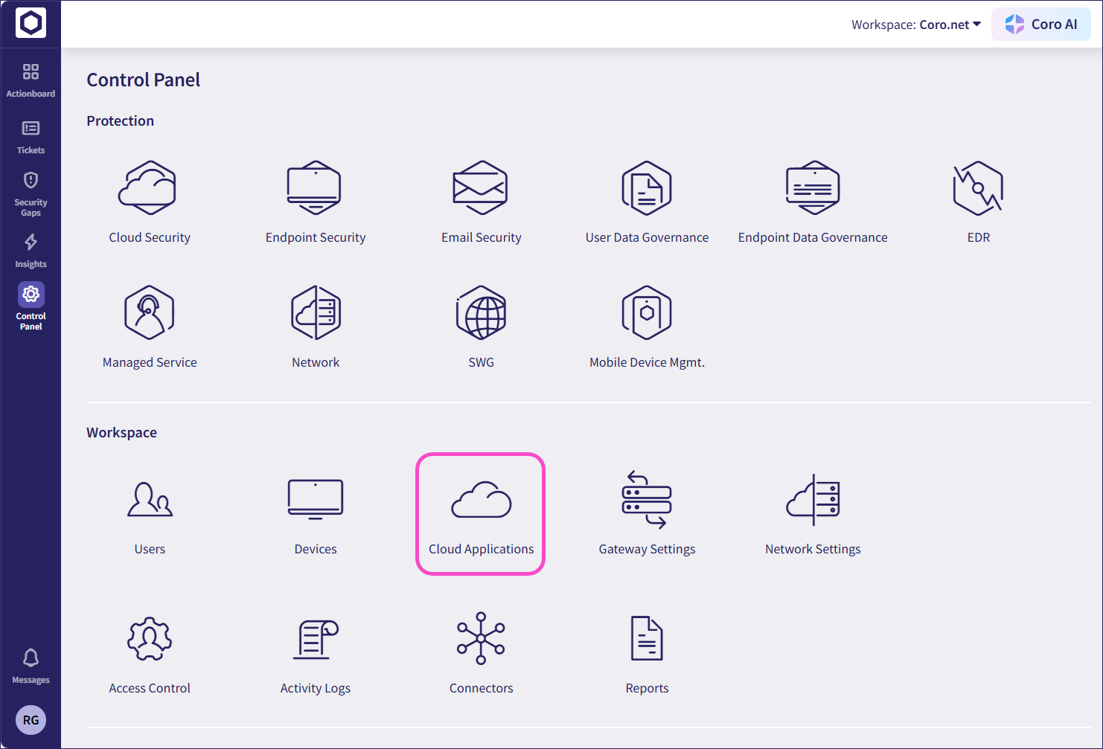This screenshot has height=749, width=1103.
Task: Open User Data Governance module
Action: click(647, 187)
